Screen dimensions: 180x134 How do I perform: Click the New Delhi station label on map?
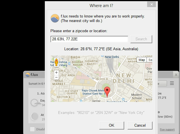coord(112,57)
